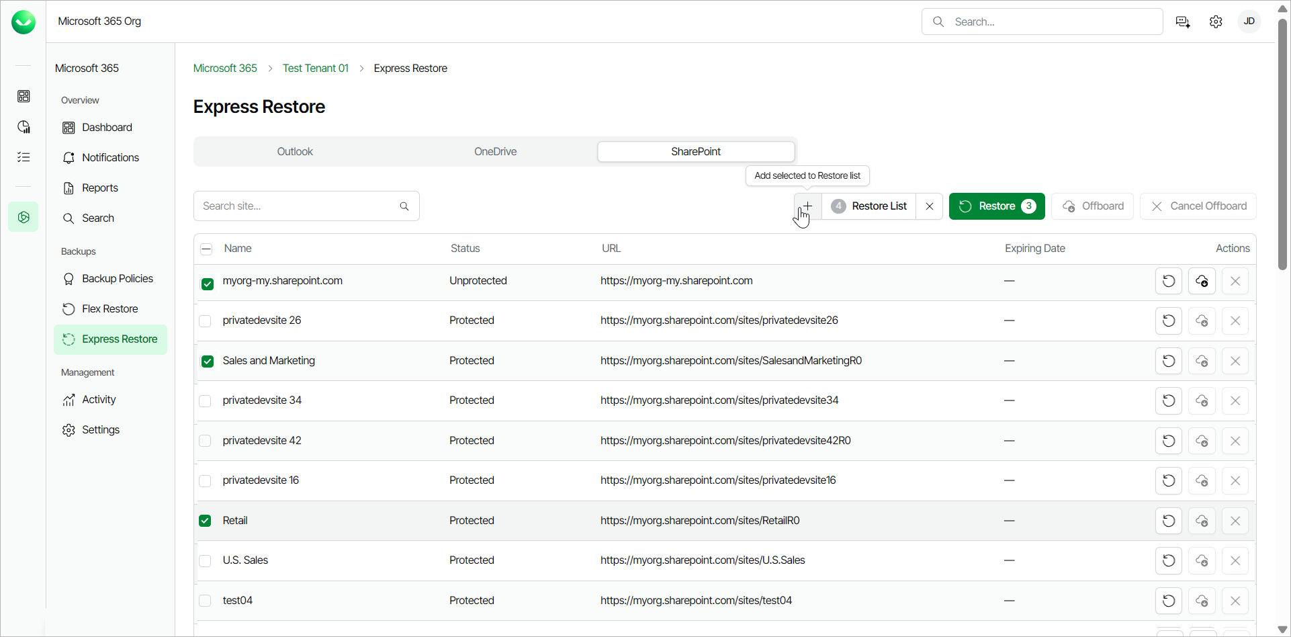Open Activity in the sidebar
Image resolution: width=1291 pixels, height=637 pixels.
(x=111, y=400)
